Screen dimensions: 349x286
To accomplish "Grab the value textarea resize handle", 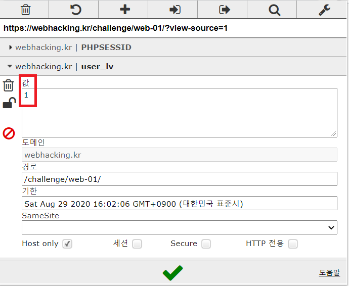I will (333, 133).
